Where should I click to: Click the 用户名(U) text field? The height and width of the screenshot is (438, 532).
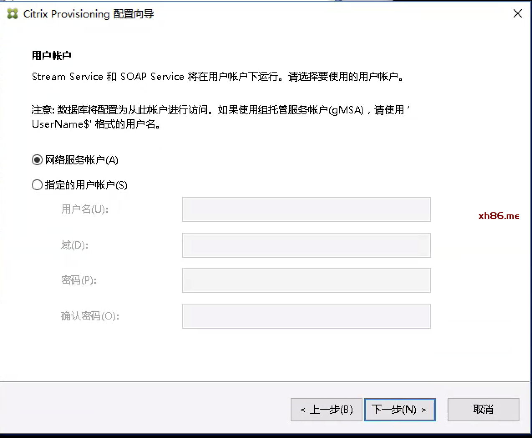point(306,209)
